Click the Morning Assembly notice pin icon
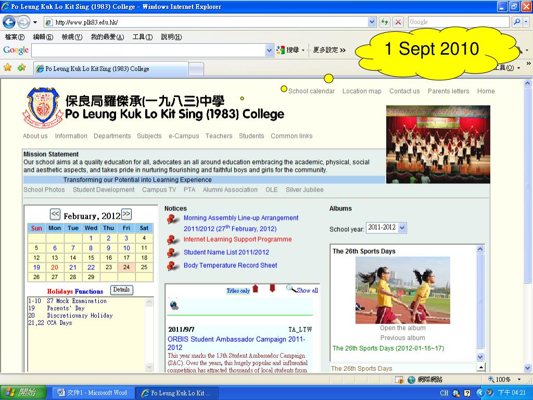The image size is (533, 400). [x=173, y=219]
